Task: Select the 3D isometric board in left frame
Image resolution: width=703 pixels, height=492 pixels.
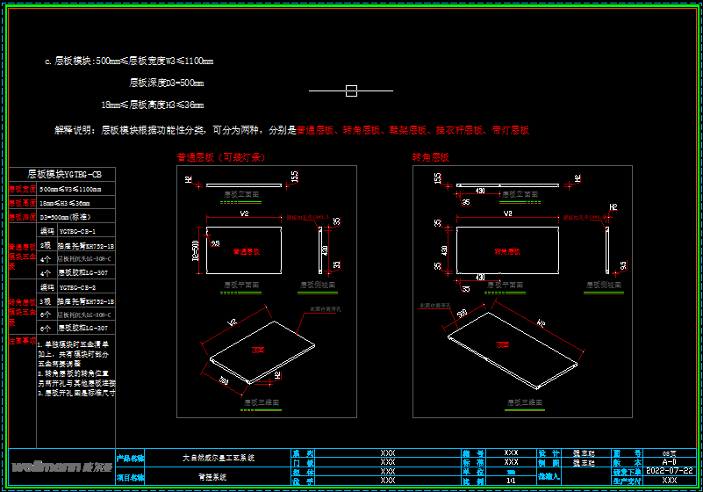Action: pos(255,350)
